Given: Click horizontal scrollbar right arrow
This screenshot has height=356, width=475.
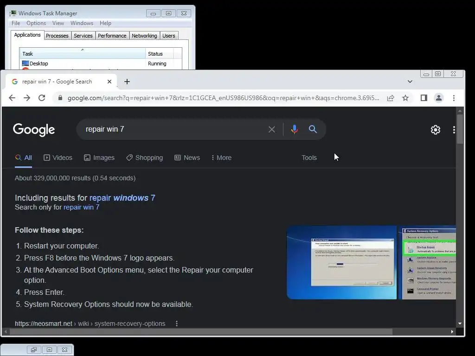Looking at the screenshot, I should point(452,332).
